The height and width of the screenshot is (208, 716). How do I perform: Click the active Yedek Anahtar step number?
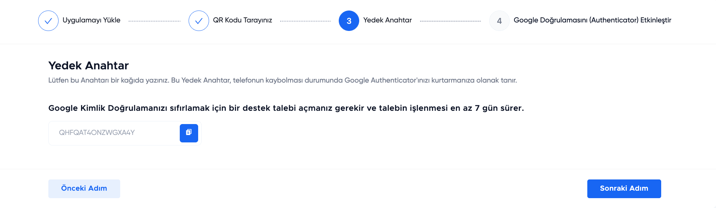349,20
